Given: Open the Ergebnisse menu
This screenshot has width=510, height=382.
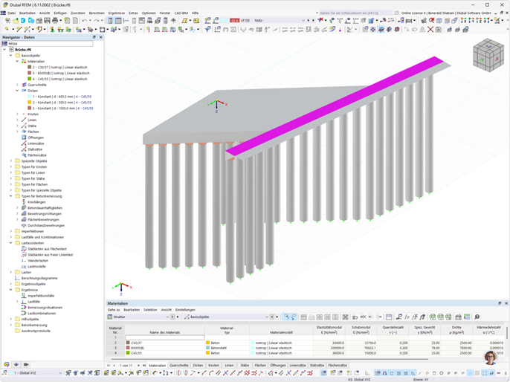Looking at the screenshot, I should click(x=117, y=13).
